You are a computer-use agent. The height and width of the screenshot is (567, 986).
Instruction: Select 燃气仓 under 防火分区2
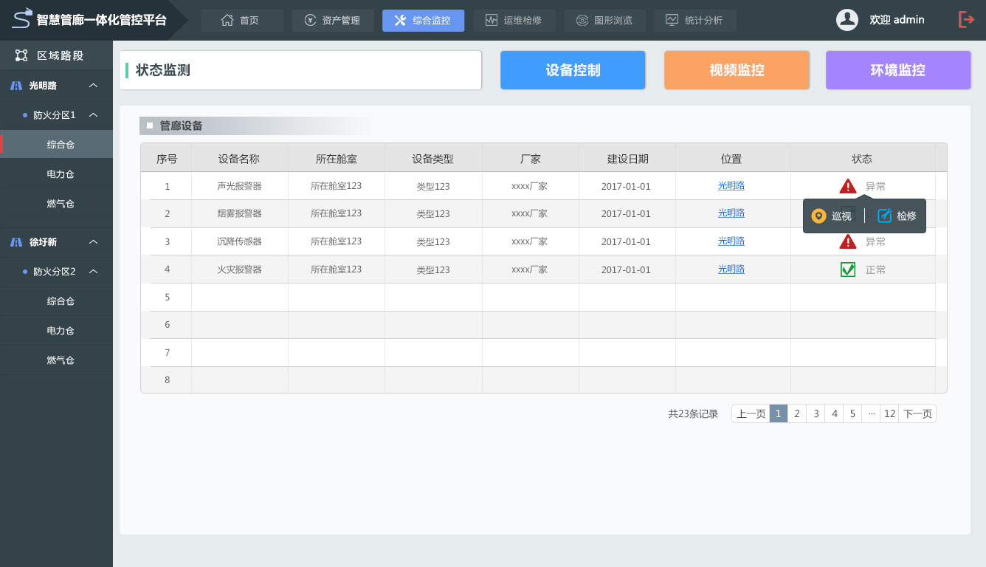click(61, 360)
